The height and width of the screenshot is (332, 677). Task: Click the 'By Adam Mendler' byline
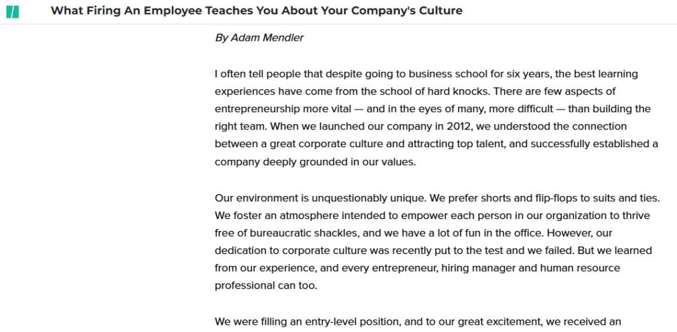click(x=259, y=38)
